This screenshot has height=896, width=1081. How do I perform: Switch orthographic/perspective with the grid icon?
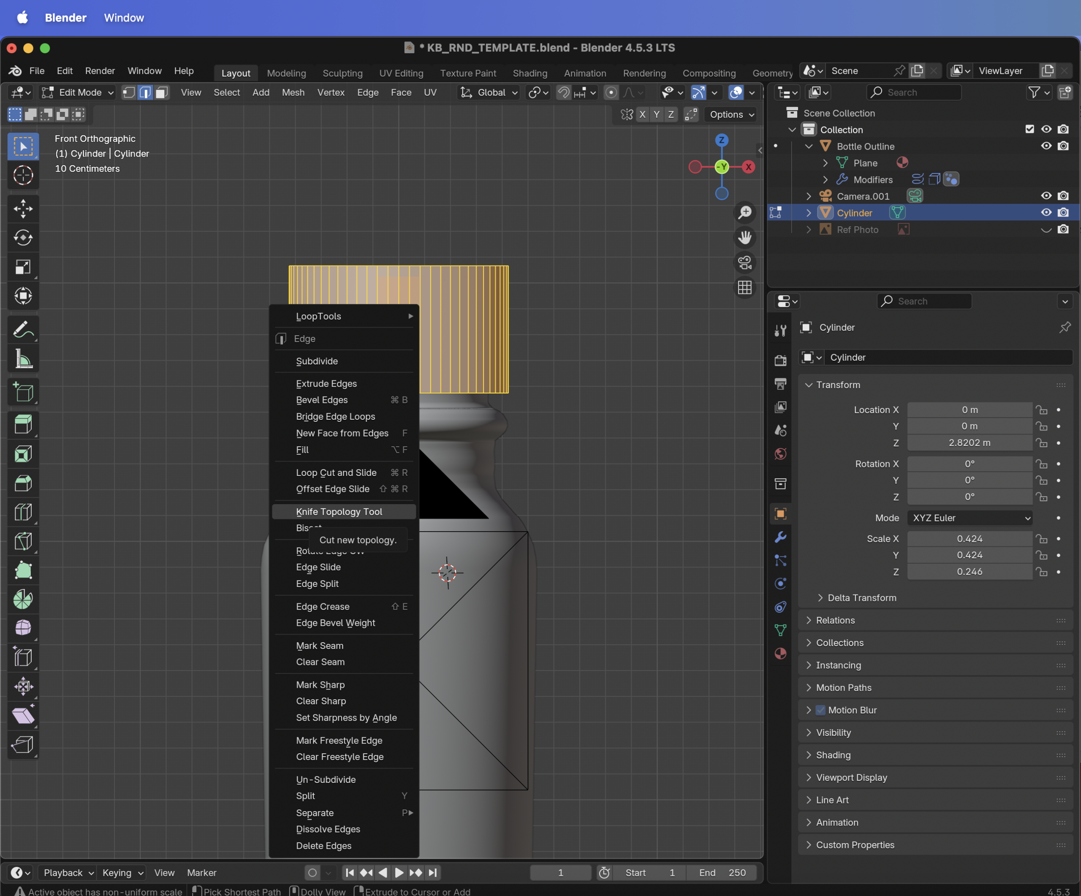[744, 287]
